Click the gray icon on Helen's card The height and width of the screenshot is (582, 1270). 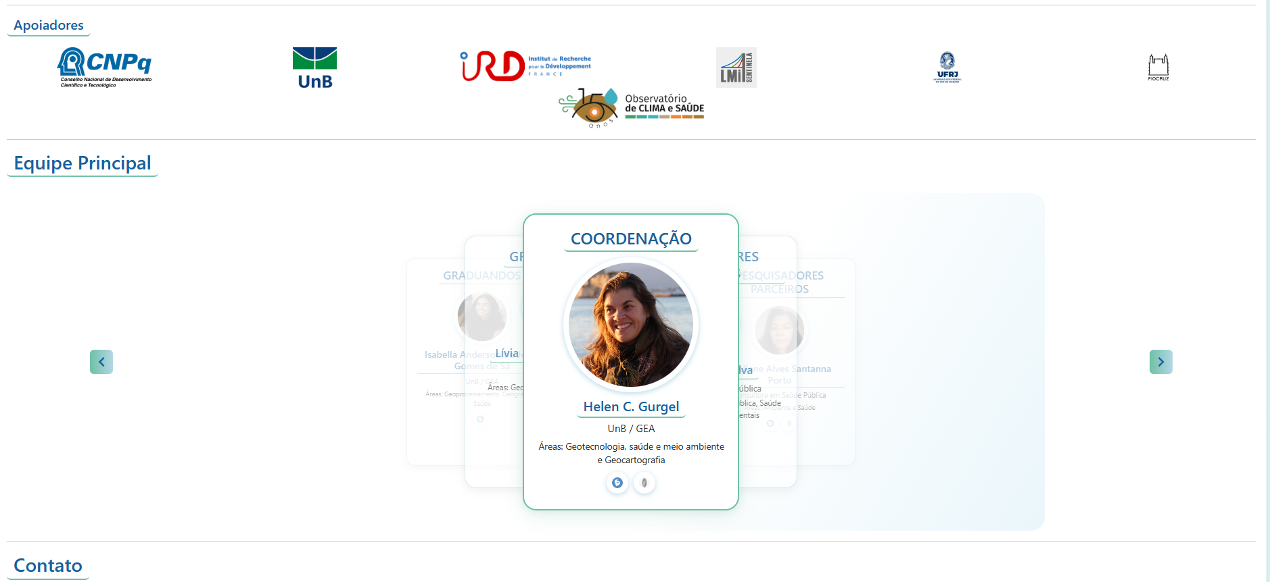(x=644, y=483)
